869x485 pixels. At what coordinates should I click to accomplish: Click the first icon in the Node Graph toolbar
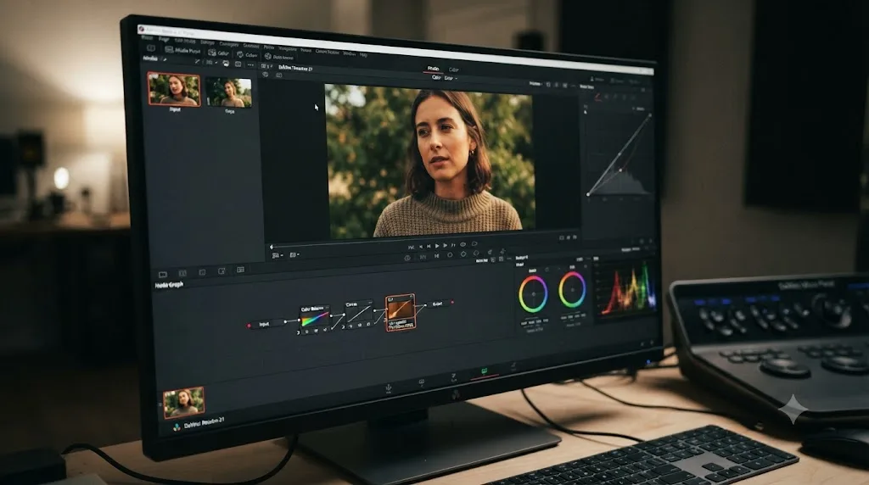coord(162,274)
